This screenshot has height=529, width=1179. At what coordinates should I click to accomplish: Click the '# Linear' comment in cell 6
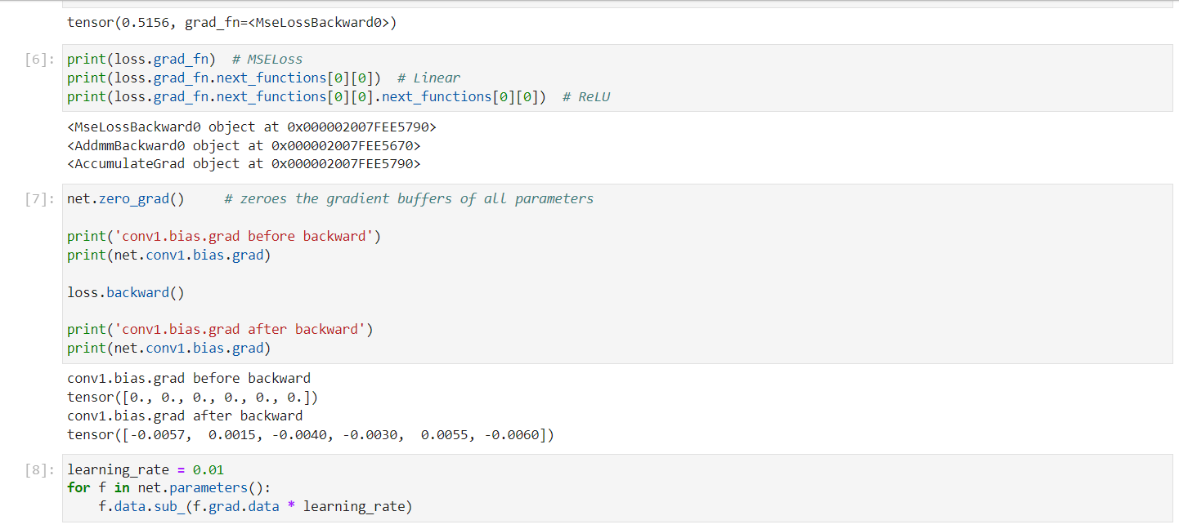tap(428, 78)
